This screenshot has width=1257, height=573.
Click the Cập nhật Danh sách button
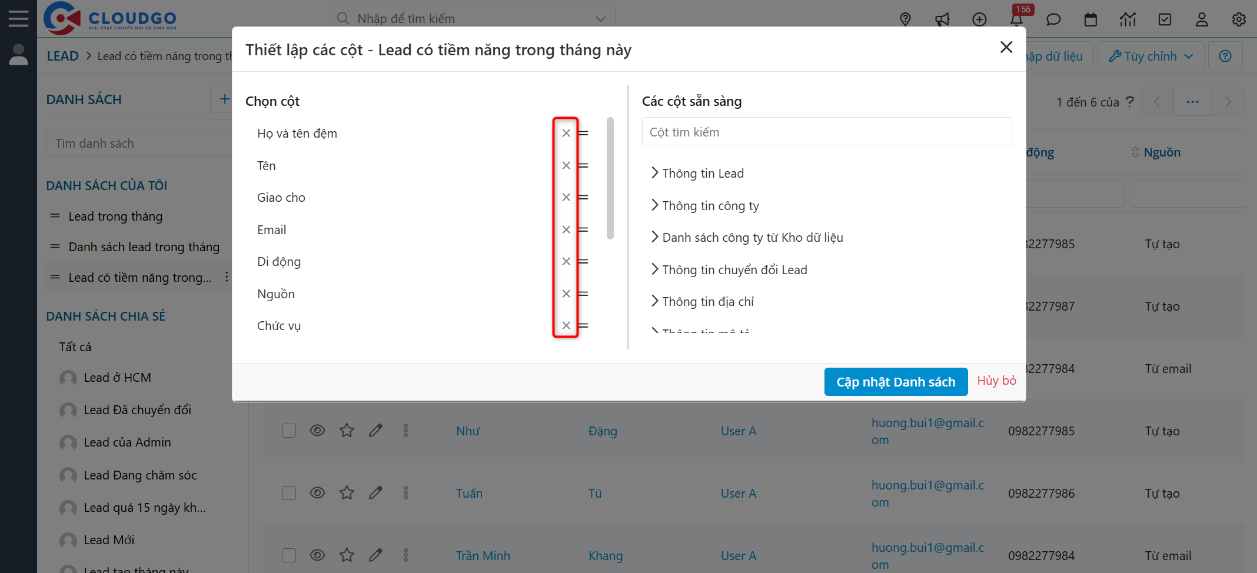click(895, 381)
